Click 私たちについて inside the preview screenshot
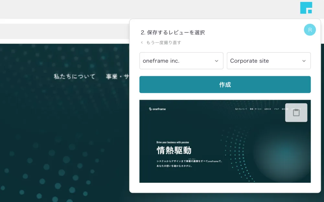Image resolution: width=324 pixels, height=202 pixels. pyautogui.click(x=241, y=109)
